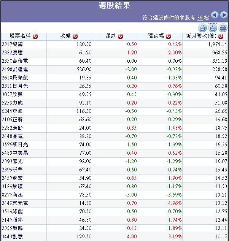Select stock 2395研華

point(12,170)
